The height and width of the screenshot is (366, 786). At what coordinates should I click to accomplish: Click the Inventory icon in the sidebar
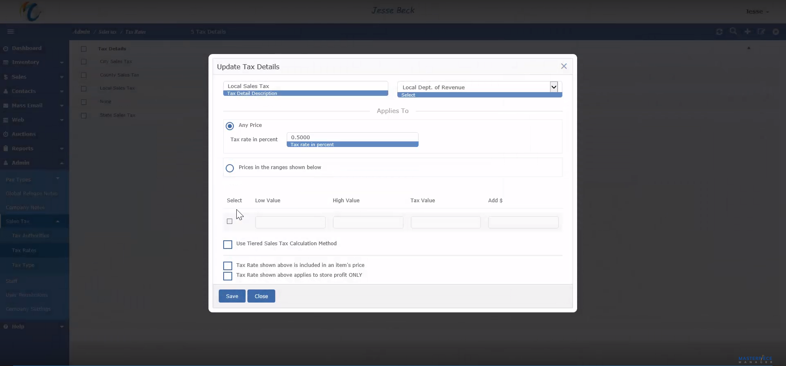6,62
